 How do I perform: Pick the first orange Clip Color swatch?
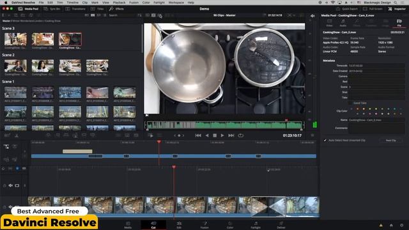(358, 109)
